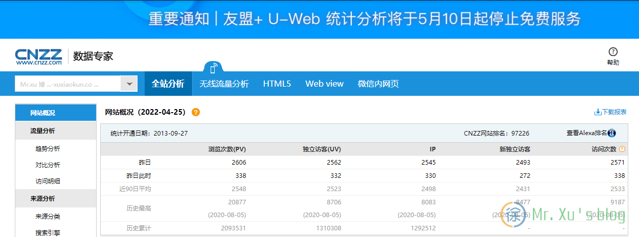Click the orange help icon beside 网站概况 title
Viewport: 639px width, 237px height.
click(196, 112)
